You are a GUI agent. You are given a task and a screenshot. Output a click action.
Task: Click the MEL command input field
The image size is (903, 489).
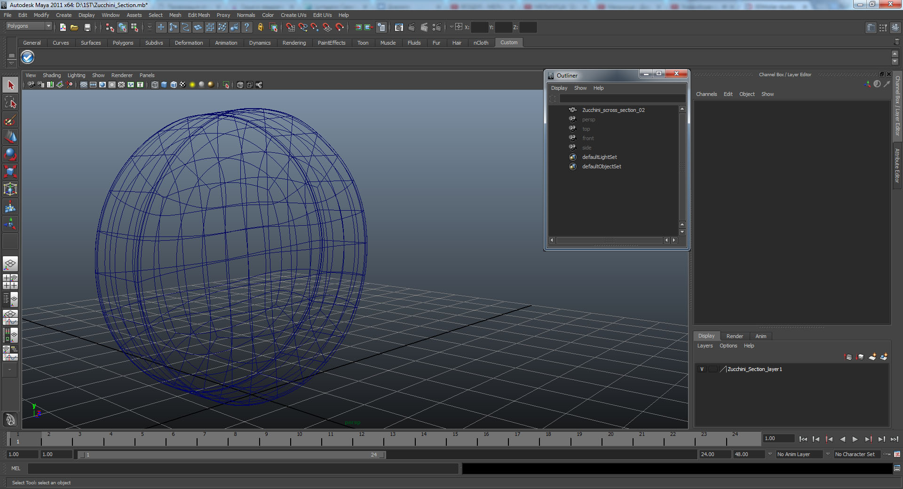pyautogui.click(x=243, y=468)
